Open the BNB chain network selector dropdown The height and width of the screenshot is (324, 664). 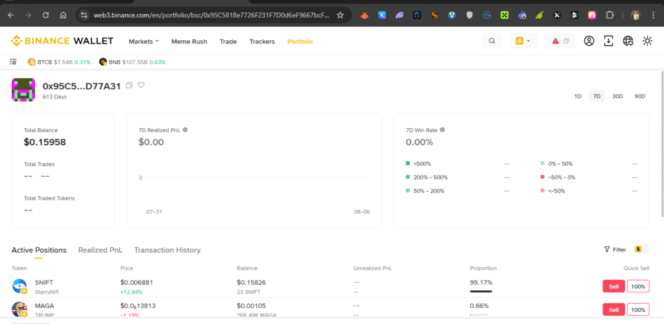point(523,41)
